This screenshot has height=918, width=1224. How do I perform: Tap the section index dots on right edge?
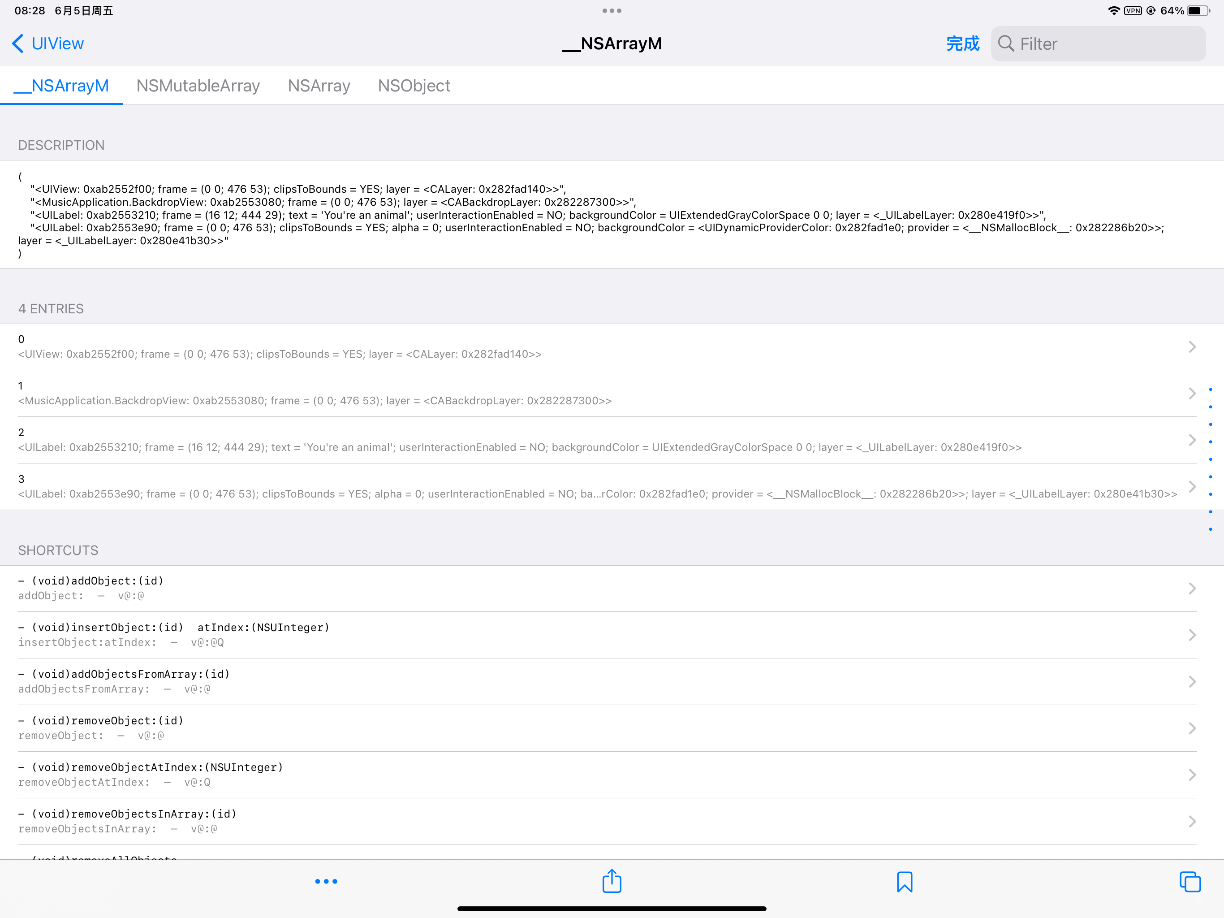(x=1211, y=459)
